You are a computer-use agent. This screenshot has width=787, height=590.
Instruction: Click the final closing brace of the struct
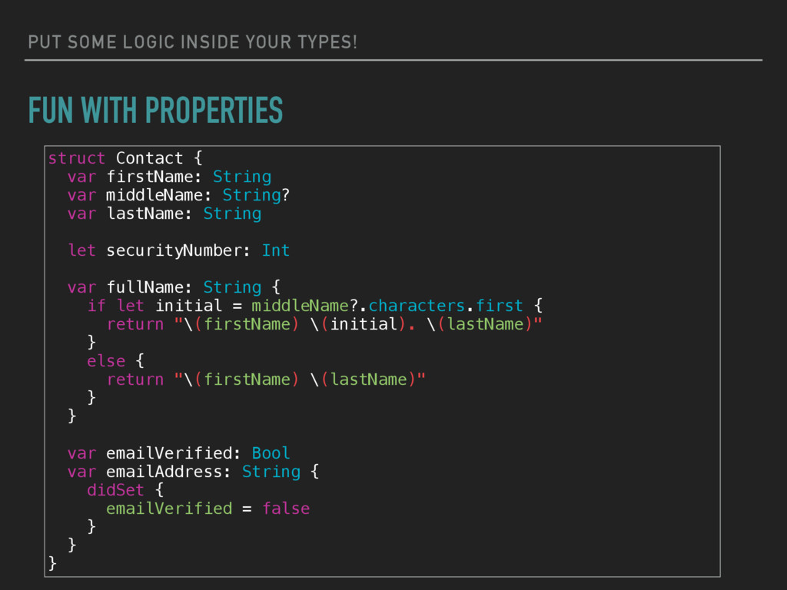tap(52, 564)
